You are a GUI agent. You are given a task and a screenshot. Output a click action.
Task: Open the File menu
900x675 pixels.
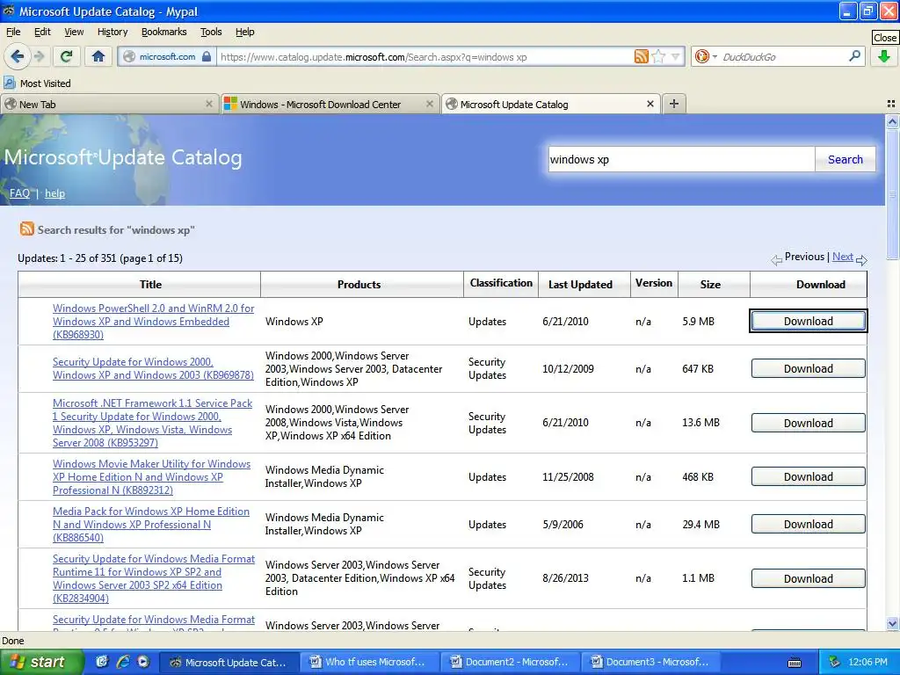coord(13,32)
